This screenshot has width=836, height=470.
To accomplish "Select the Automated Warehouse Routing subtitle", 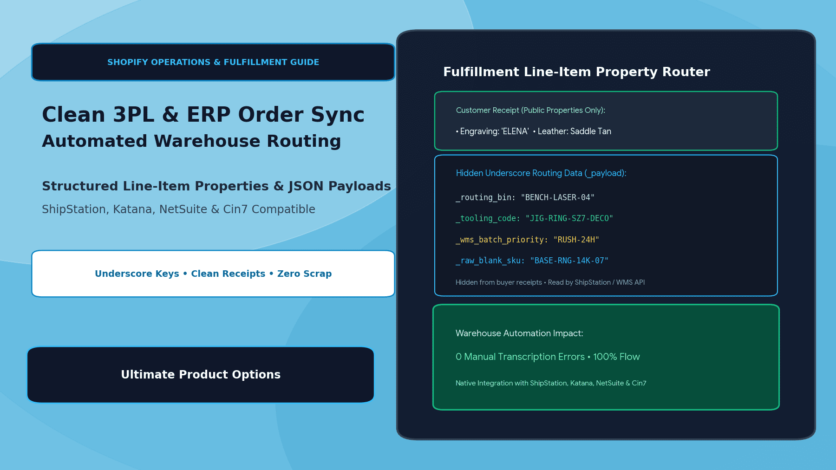I will [191, 141].
